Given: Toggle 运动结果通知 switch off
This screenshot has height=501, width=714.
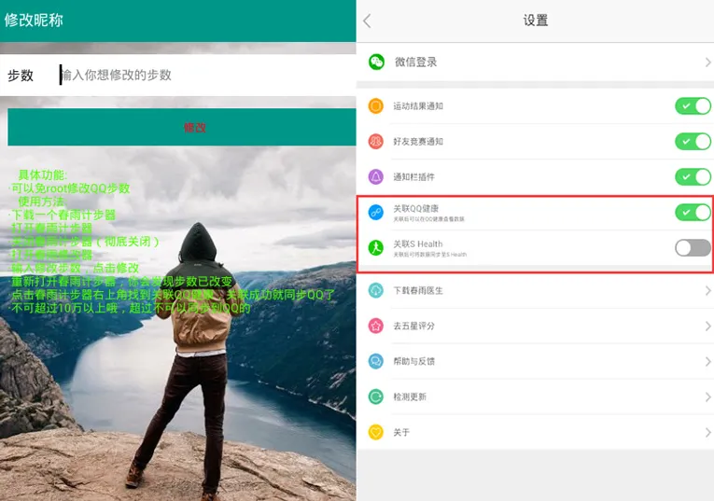Looking at the screenshot, I should tap(693, 106).
